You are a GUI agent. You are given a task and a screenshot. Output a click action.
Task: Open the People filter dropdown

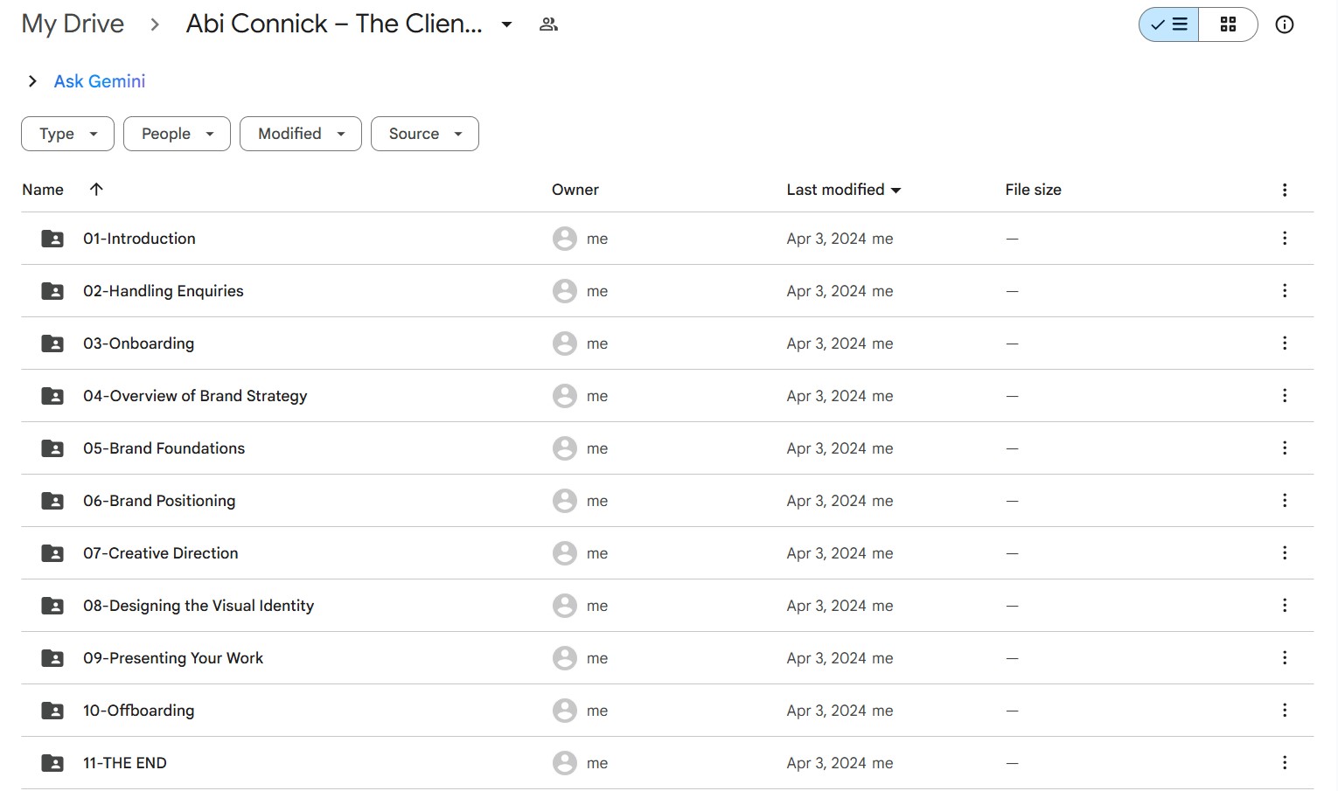(177, 134)
